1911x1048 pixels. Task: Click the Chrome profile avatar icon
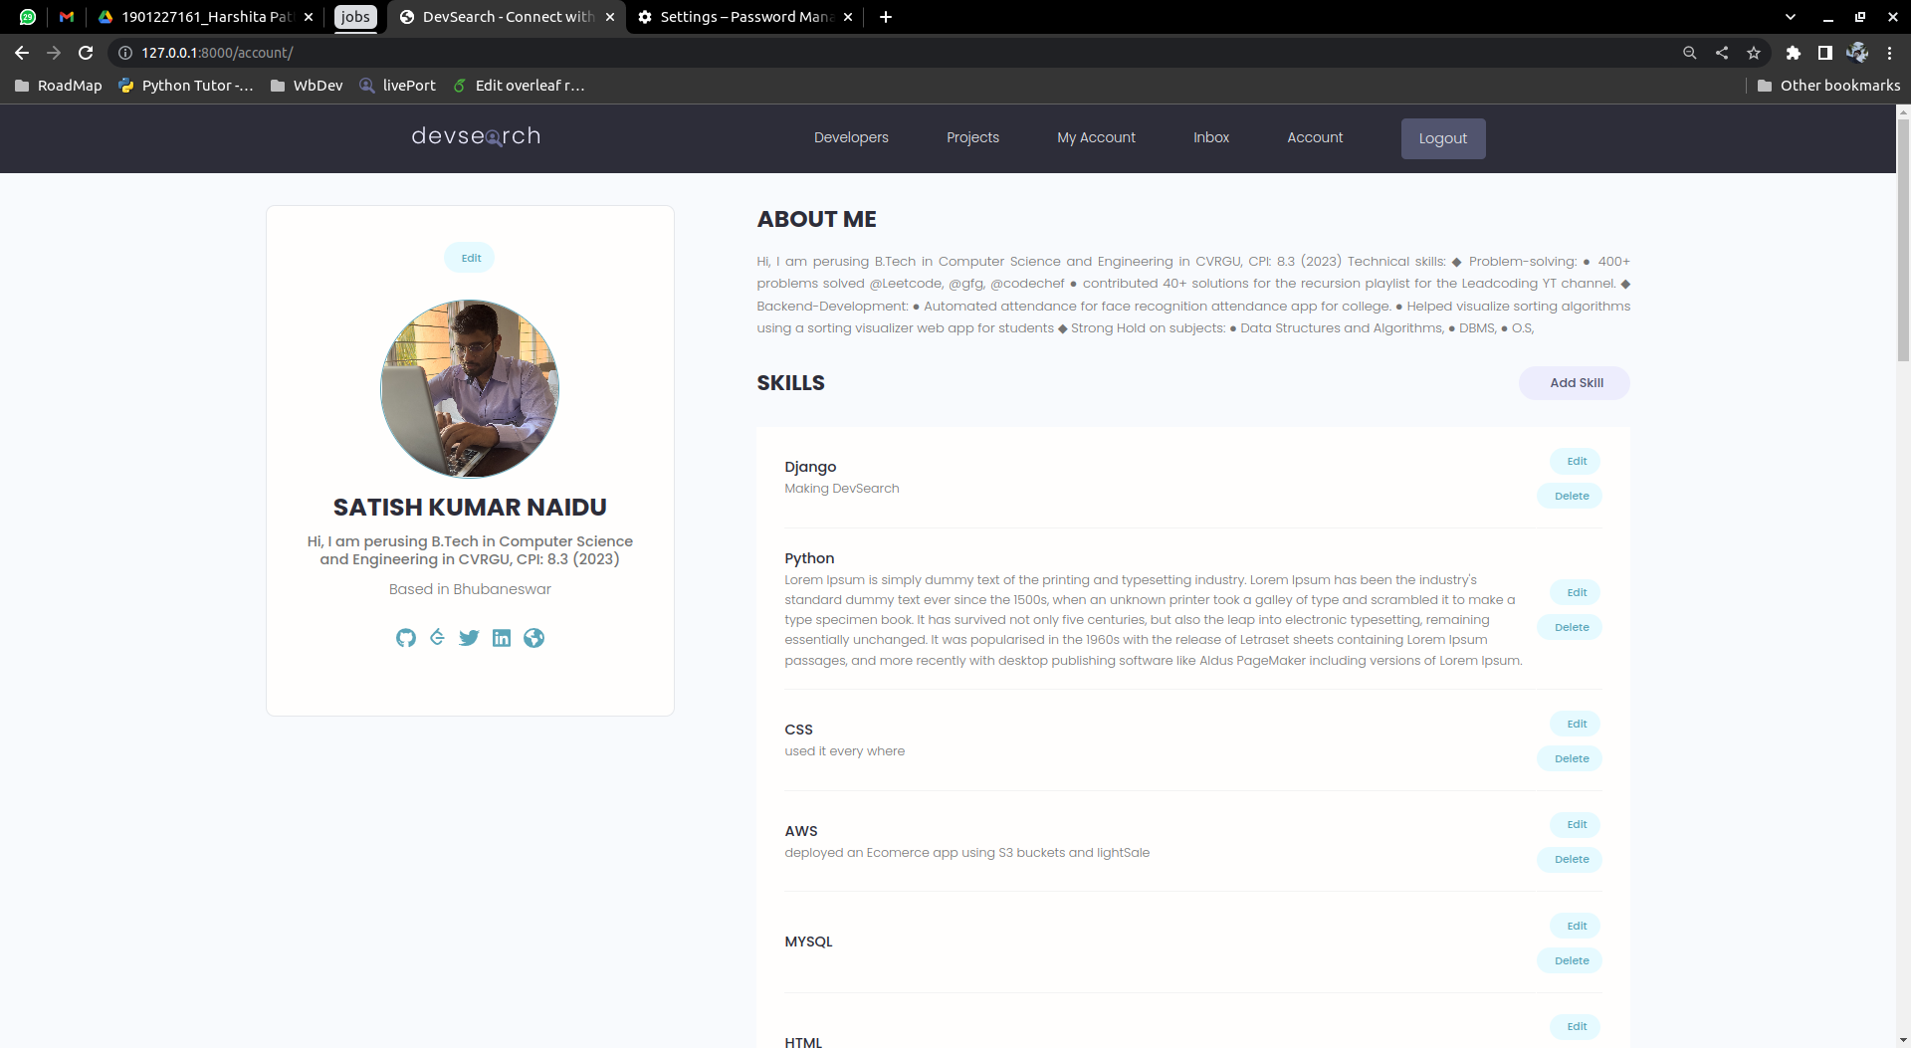click(1857, 53)
